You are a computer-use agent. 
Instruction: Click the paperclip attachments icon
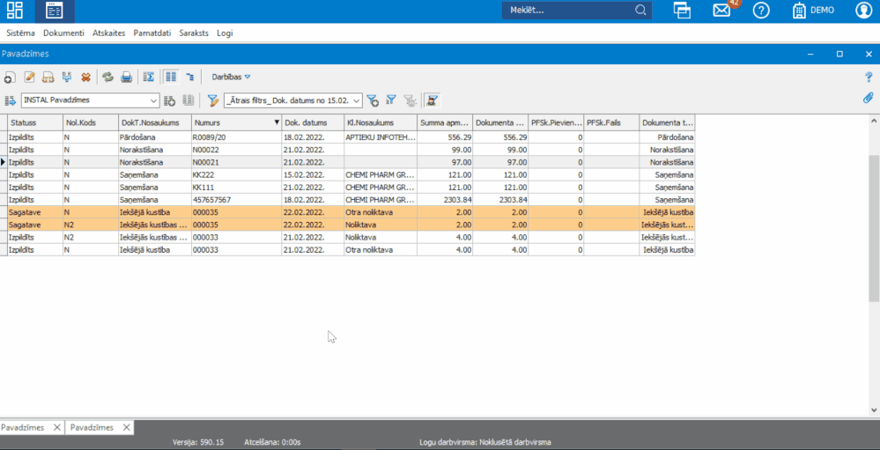tap(868, 98)
